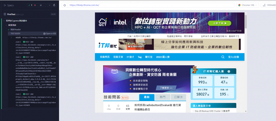The height and width of the screenshot is (121, 276).
Task: Click the green passed tests count
Action: 30,5
